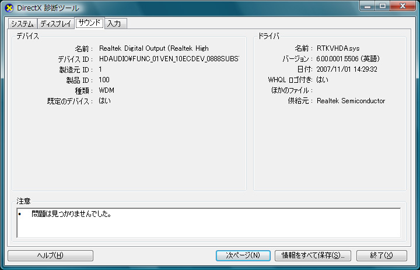The image size is (420, 270).
Task: Go to next page with 次ページ(N)
Action: point(243,255)
